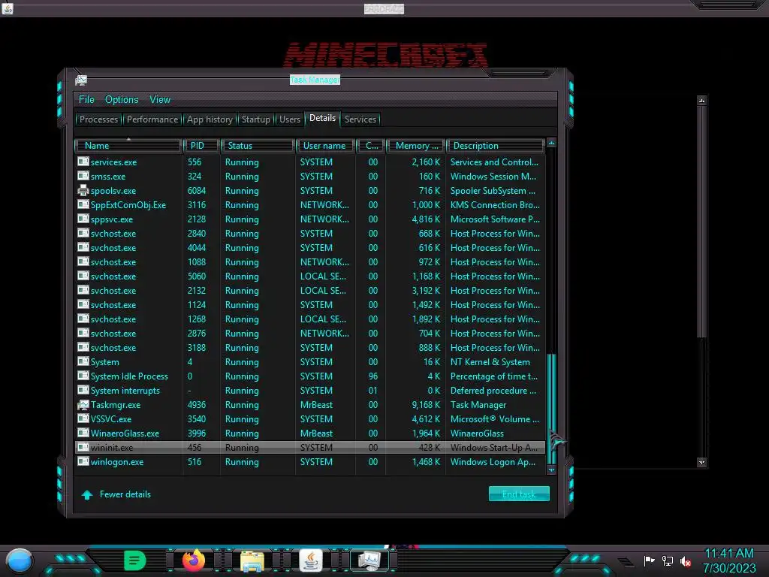
Task: Open the Start orb button
Action: [20, 560]
